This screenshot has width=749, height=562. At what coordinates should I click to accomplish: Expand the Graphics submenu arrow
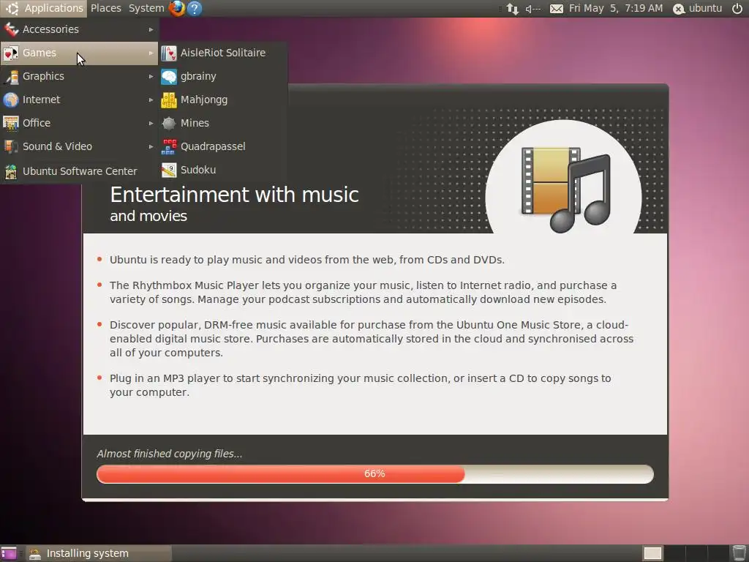point(151,76)
